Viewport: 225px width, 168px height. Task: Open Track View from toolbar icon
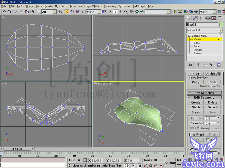click(175, 12)
